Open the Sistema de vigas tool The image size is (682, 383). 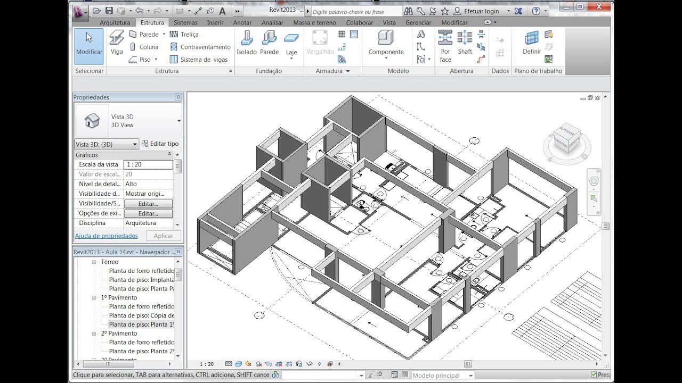click(x=199, y=60)
